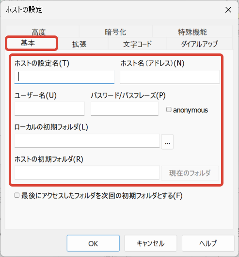
Task: Select the 高度 tab
Action: click(39, 32)
